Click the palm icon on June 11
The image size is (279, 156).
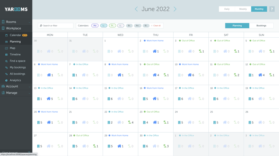[236, 75]
